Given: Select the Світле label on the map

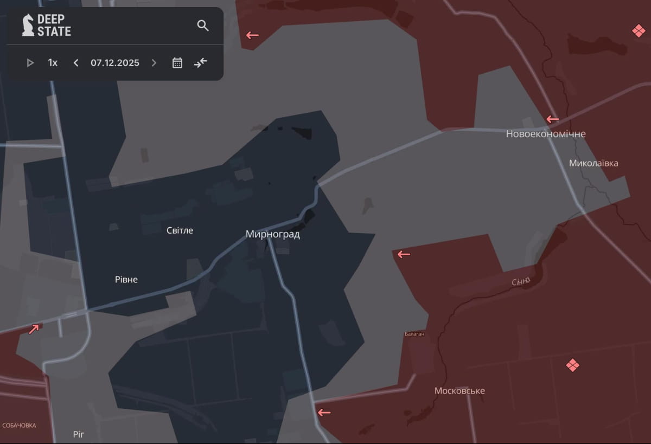Looking at the screenshot, I should point(180,230).
